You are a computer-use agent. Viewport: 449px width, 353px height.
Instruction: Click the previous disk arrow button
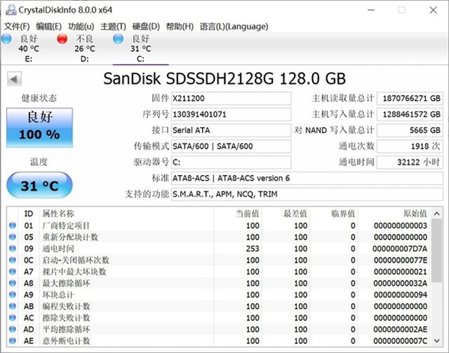point(14,79)
